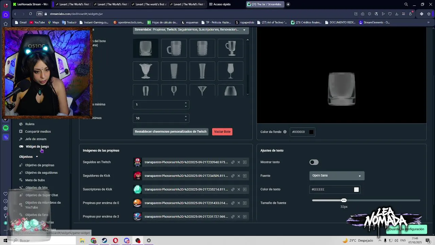This screenshot has width=435, height=245.
Task: Switch to LeaNomada Stream browser tab
Action: point(31,4)
